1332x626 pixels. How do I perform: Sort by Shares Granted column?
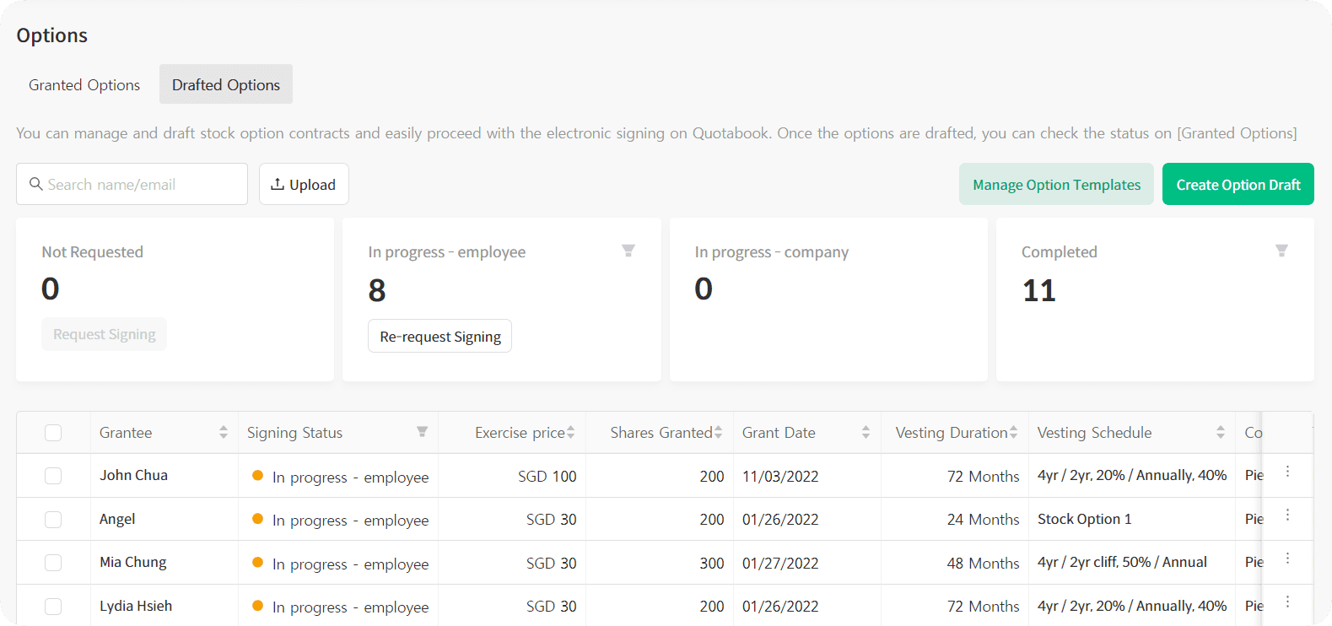pos(718,432)
